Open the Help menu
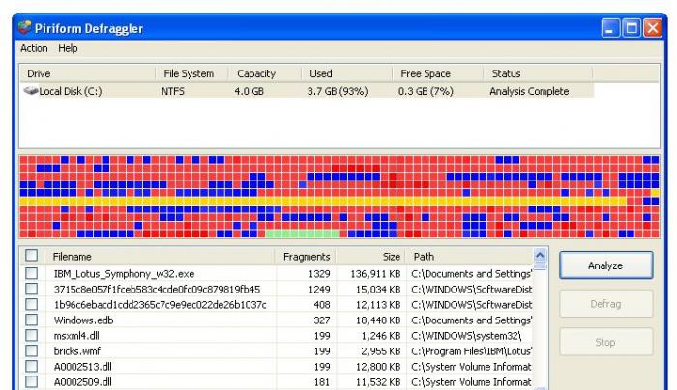This screenshot has height=390, width=677. [68, 48]
